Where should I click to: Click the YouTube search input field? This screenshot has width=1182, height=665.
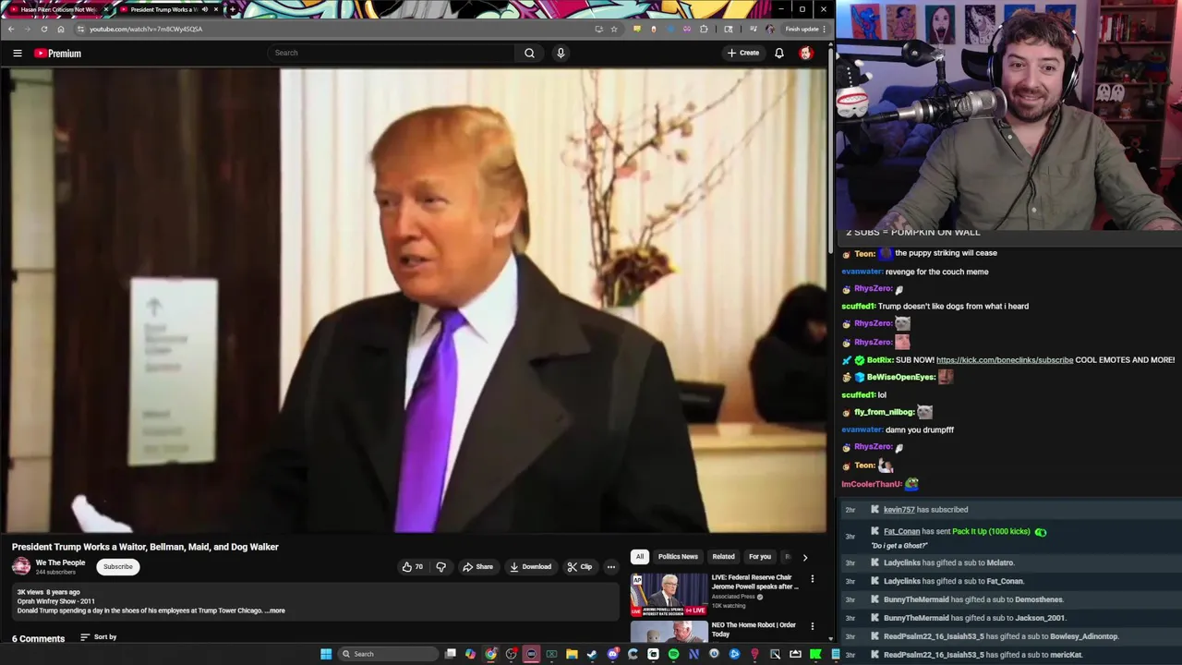pyautogui.click(x=392, y=53)
